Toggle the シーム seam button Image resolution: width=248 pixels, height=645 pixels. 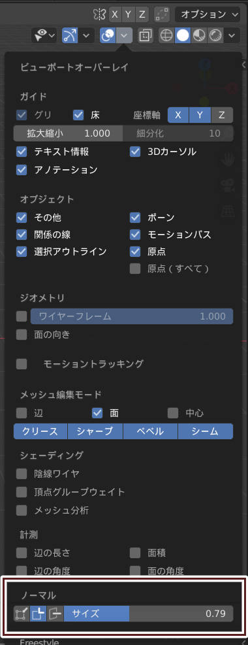tap(206, 431)
